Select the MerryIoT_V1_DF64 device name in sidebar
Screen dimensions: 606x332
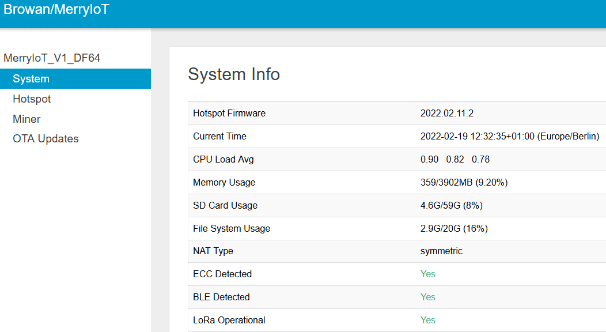[52, 58]
